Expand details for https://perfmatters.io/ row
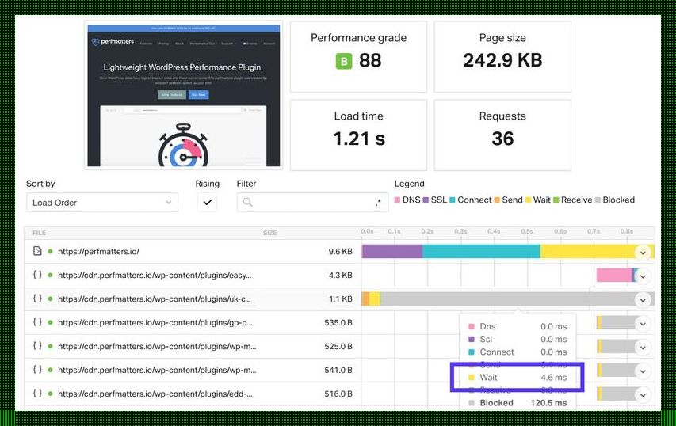Screen dimensions: 676x426 click(643, 253)
